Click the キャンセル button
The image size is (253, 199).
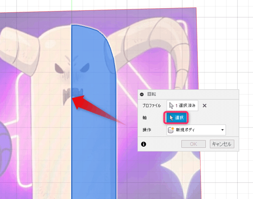click(x=222, y=144)
